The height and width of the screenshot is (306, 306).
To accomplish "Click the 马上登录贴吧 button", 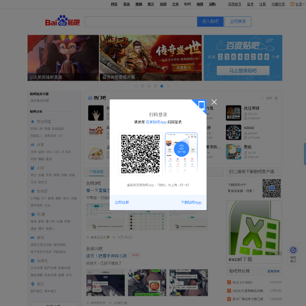I will coord(242,71).
